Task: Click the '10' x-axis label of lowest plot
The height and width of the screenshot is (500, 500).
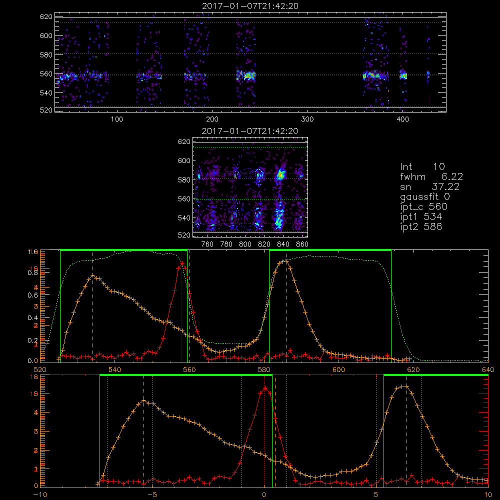Action: coord(488,494)
